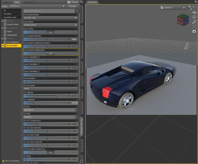Image resolution: width=198 pixels, height=164 pixels.
Task: Click the Tone Mapping group icon
Action: point(5,42)
